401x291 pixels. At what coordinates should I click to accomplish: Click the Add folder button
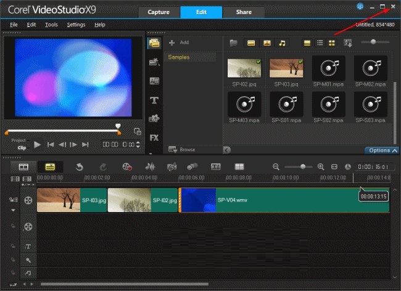tap(179, 43)
